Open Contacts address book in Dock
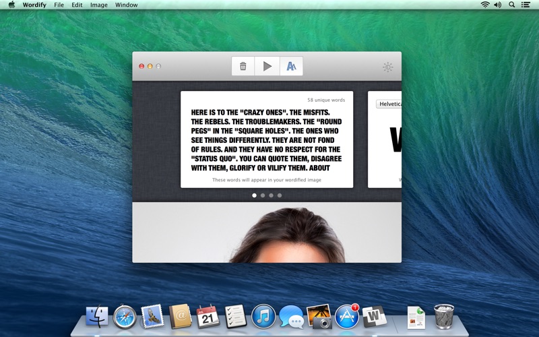 [180, 316]
